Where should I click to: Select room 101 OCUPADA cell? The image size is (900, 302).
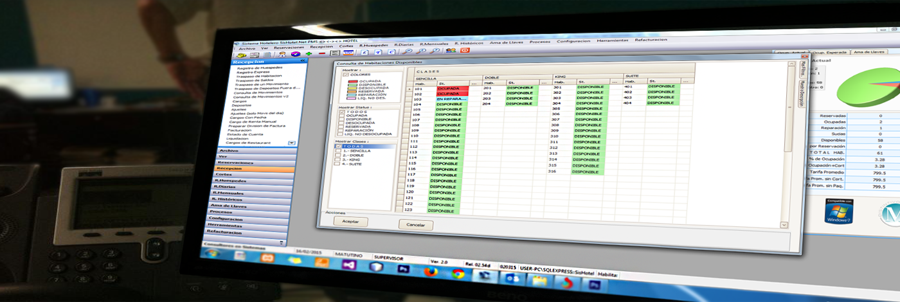pyautogui.click(x=453, y=89)
